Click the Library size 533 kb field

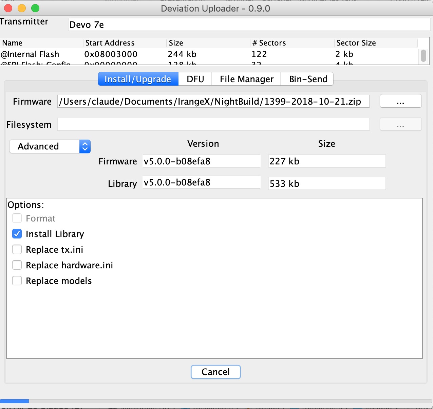(327, 183)
